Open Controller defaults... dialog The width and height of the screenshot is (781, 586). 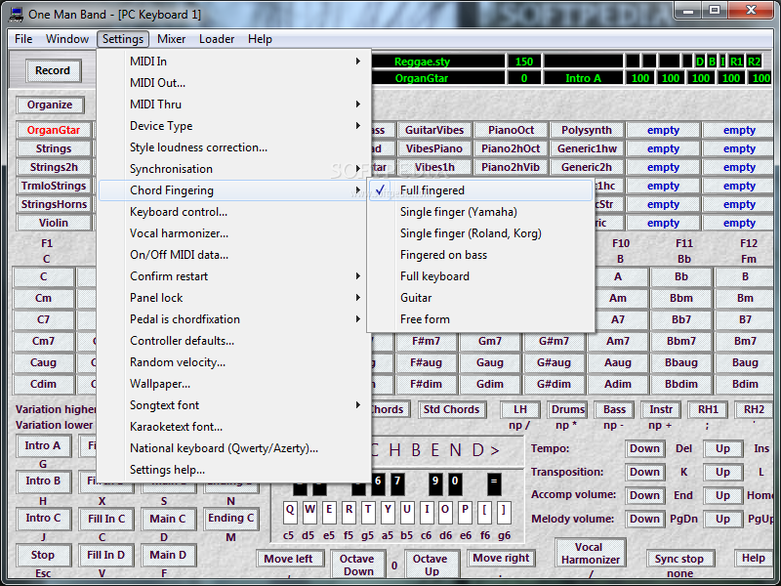(234, 341)
